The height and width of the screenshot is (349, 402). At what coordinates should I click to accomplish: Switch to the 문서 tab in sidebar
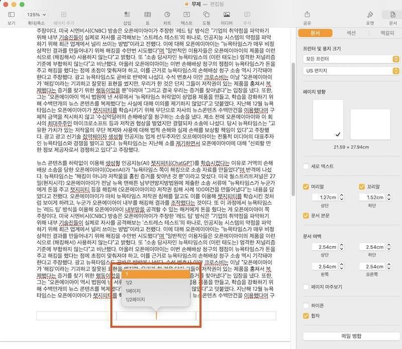[x=315, y=33]
